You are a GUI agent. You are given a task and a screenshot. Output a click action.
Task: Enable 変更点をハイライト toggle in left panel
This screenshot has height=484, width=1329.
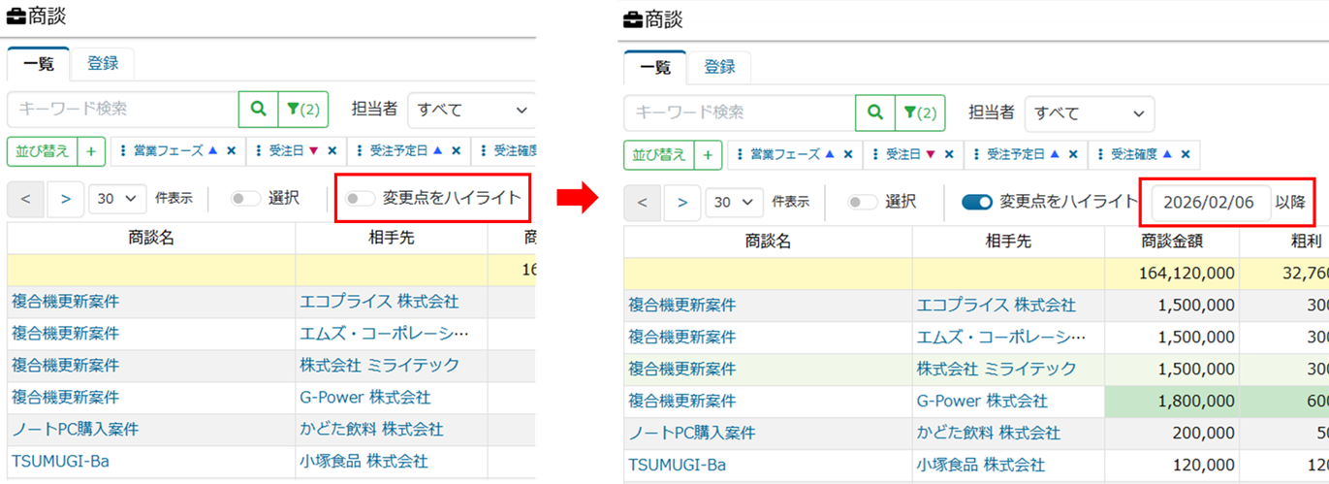coord(361,198)
